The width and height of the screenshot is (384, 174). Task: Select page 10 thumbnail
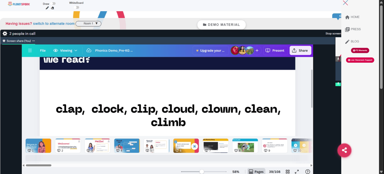(x=302, y=146)
